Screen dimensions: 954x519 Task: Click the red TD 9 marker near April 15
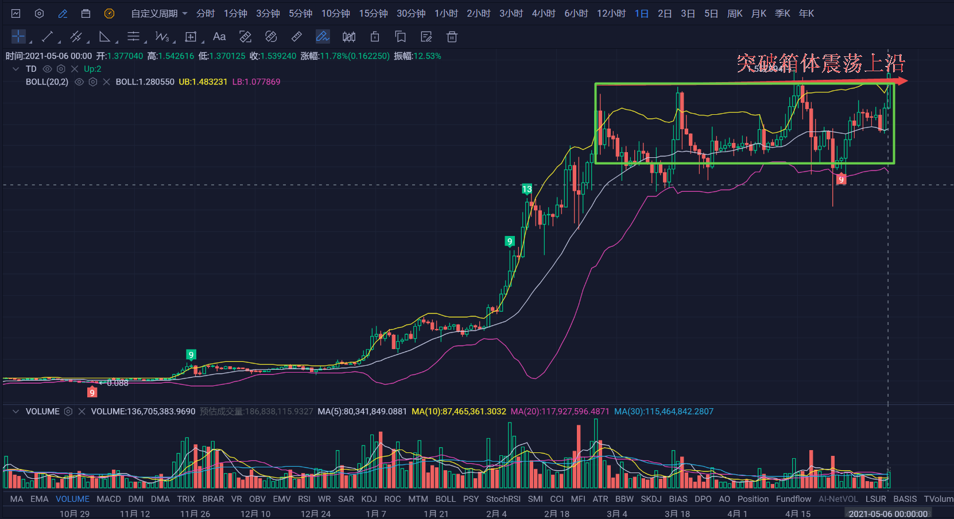click(x=841, y=180)
